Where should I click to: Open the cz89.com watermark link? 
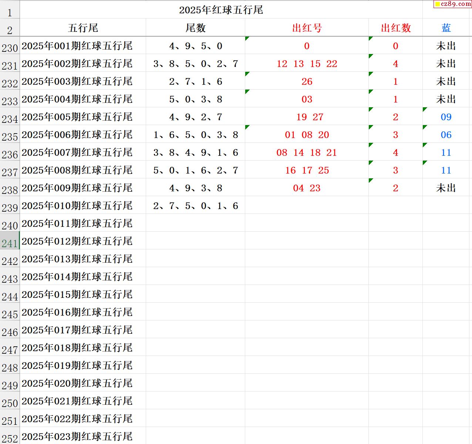point(453,4)
